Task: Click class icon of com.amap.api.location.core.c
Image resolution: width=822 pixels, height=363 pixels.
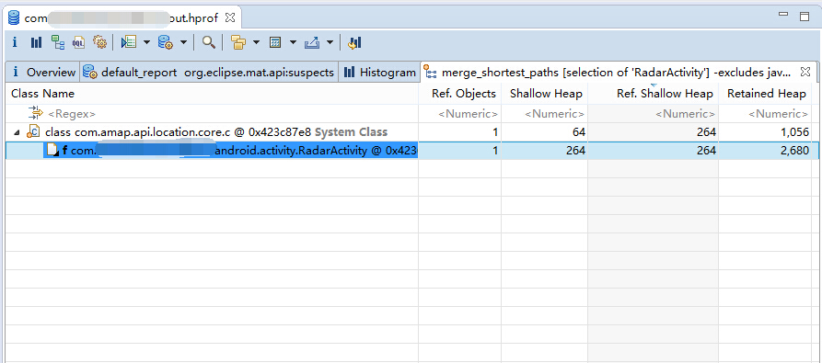Action: [x=33, y=132]
